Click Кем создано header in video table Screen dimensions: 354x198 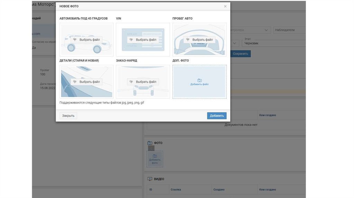pos(268,189)
